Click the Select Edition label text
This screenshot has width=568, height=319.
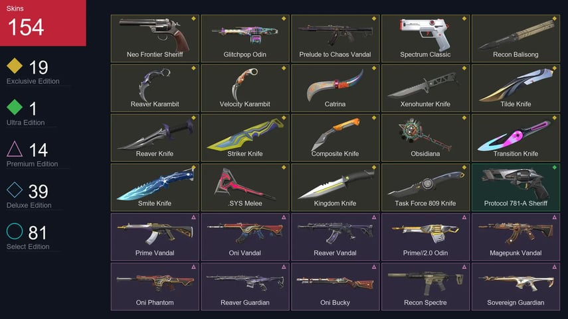(28, 247)
